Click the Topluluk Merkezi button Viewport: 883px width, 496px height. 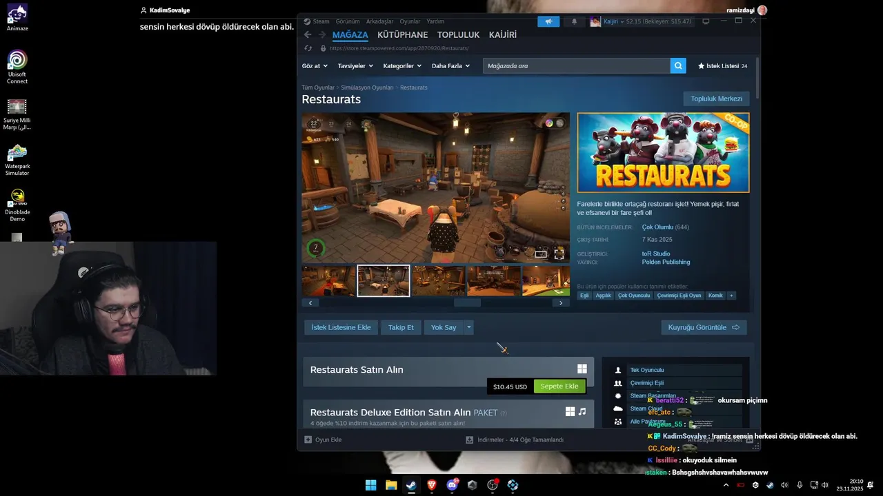(716, 99)
